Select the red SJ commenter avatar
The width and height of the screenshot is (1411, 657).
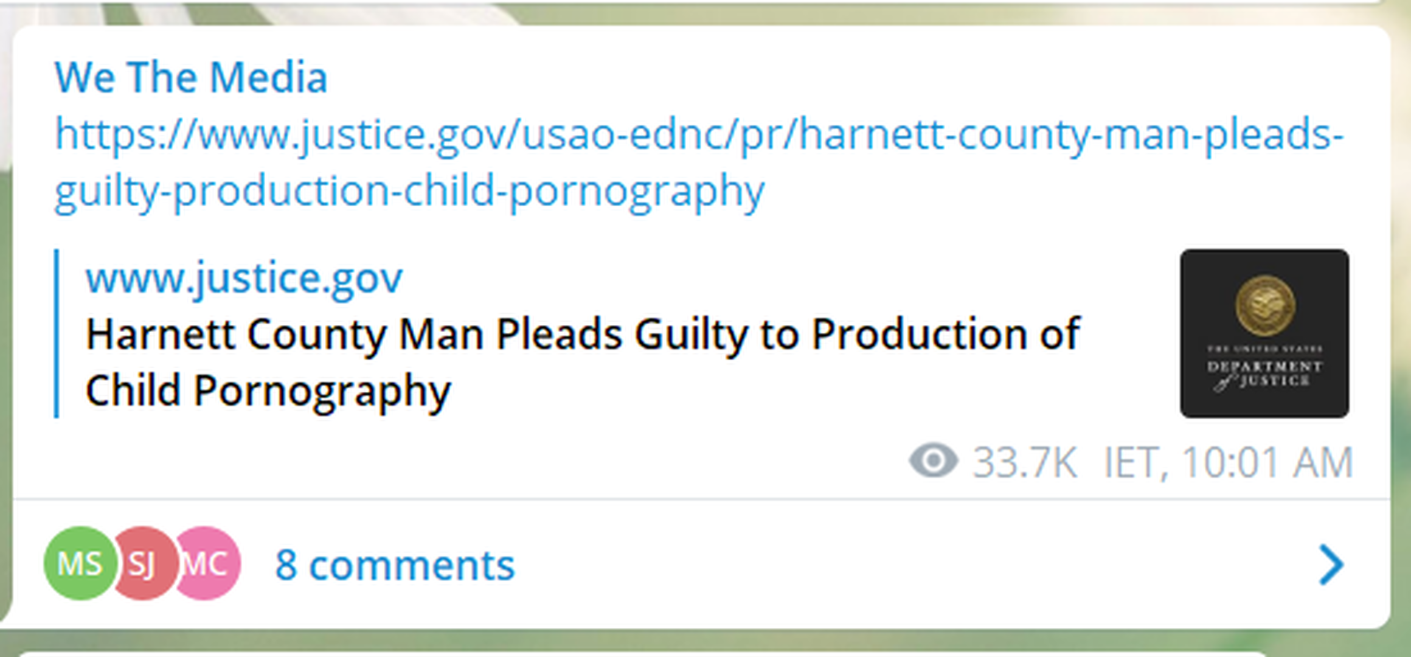click(x=144, y=565)
